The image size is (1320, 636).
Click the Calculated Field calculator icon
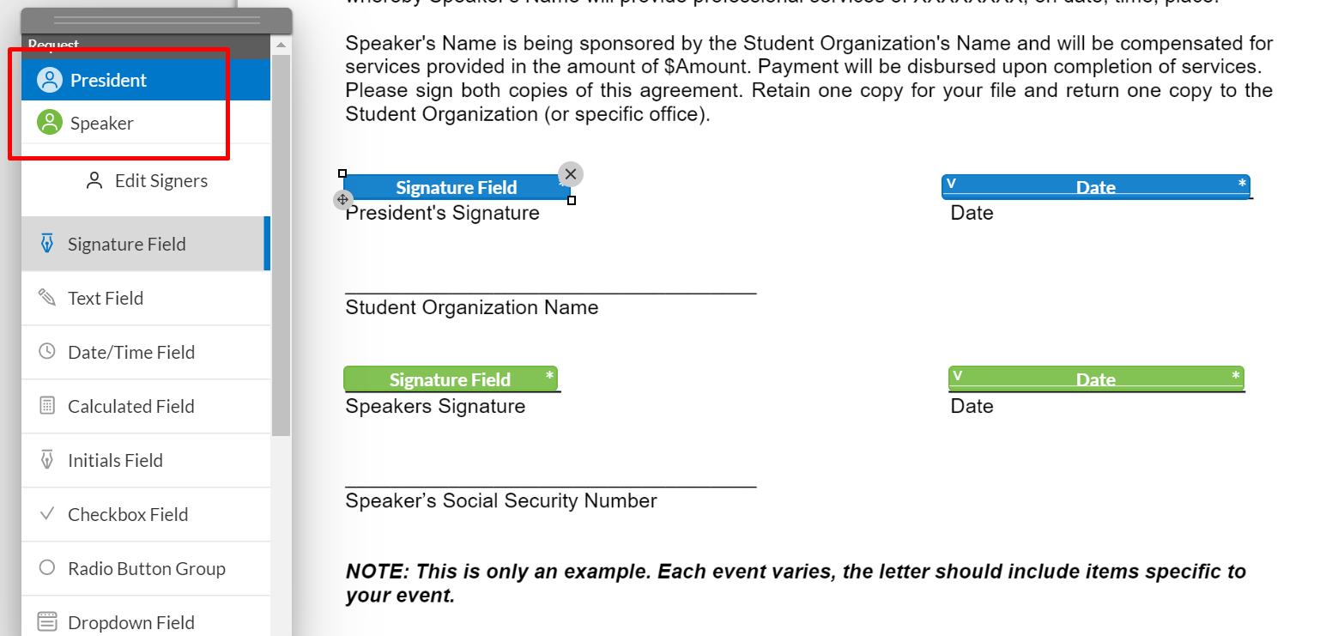(x=47, y=406)
